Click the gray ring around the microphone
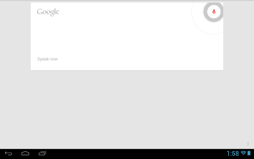Image resolution: width=254 pixels, height=159 pixels. [206, 12]
